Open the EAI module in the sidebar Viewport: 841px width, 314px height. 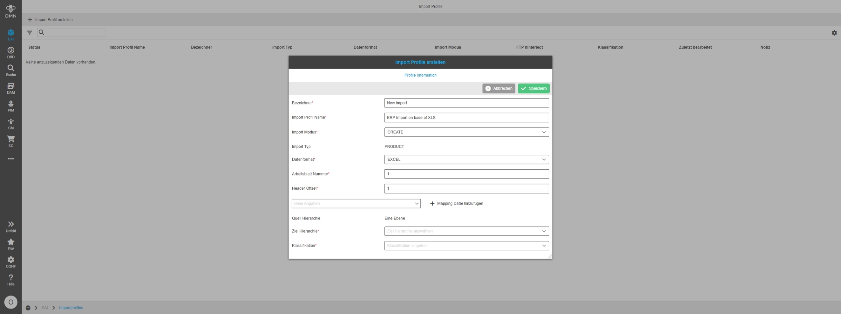tap(11, 35)
